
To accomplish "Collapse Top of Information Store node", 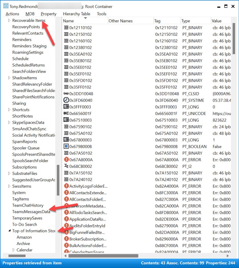I will 9,231.
